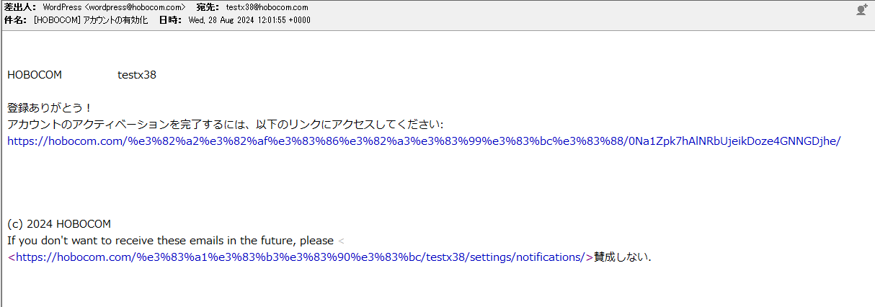This screenshot has height=307, width=875.
Task: Click the recipient address testx38@hobocom.com
Action: pyautogui.click(x=267, y=7)
